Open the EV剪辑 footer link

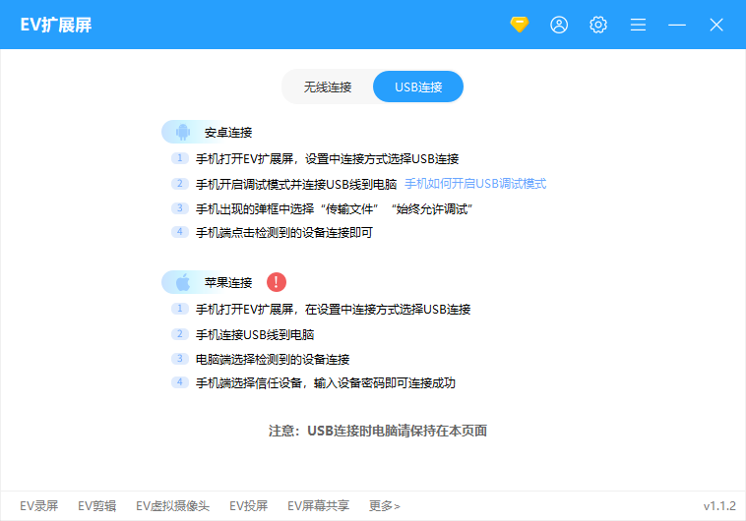(x=97, y=506)
